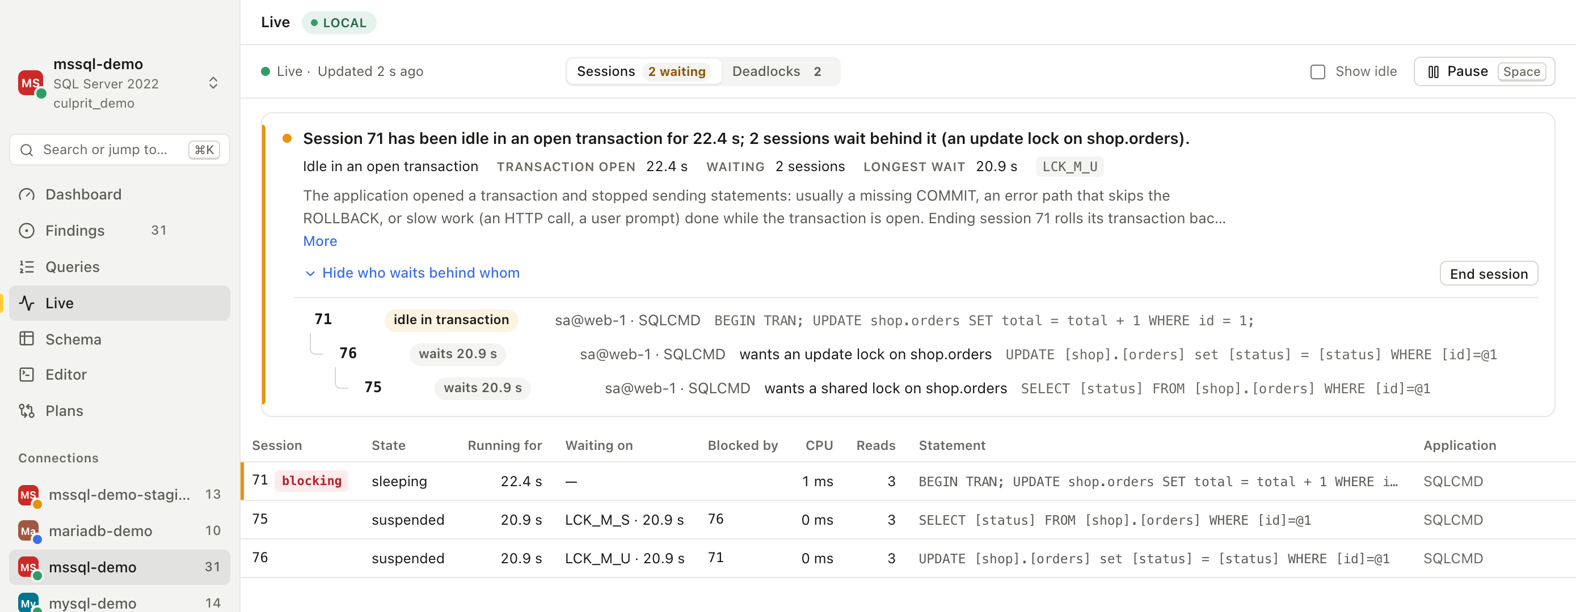This screenshot has width=1576, height=612.
Task: Click the mysql-demo connection avatar
Action: coord(29,602)
